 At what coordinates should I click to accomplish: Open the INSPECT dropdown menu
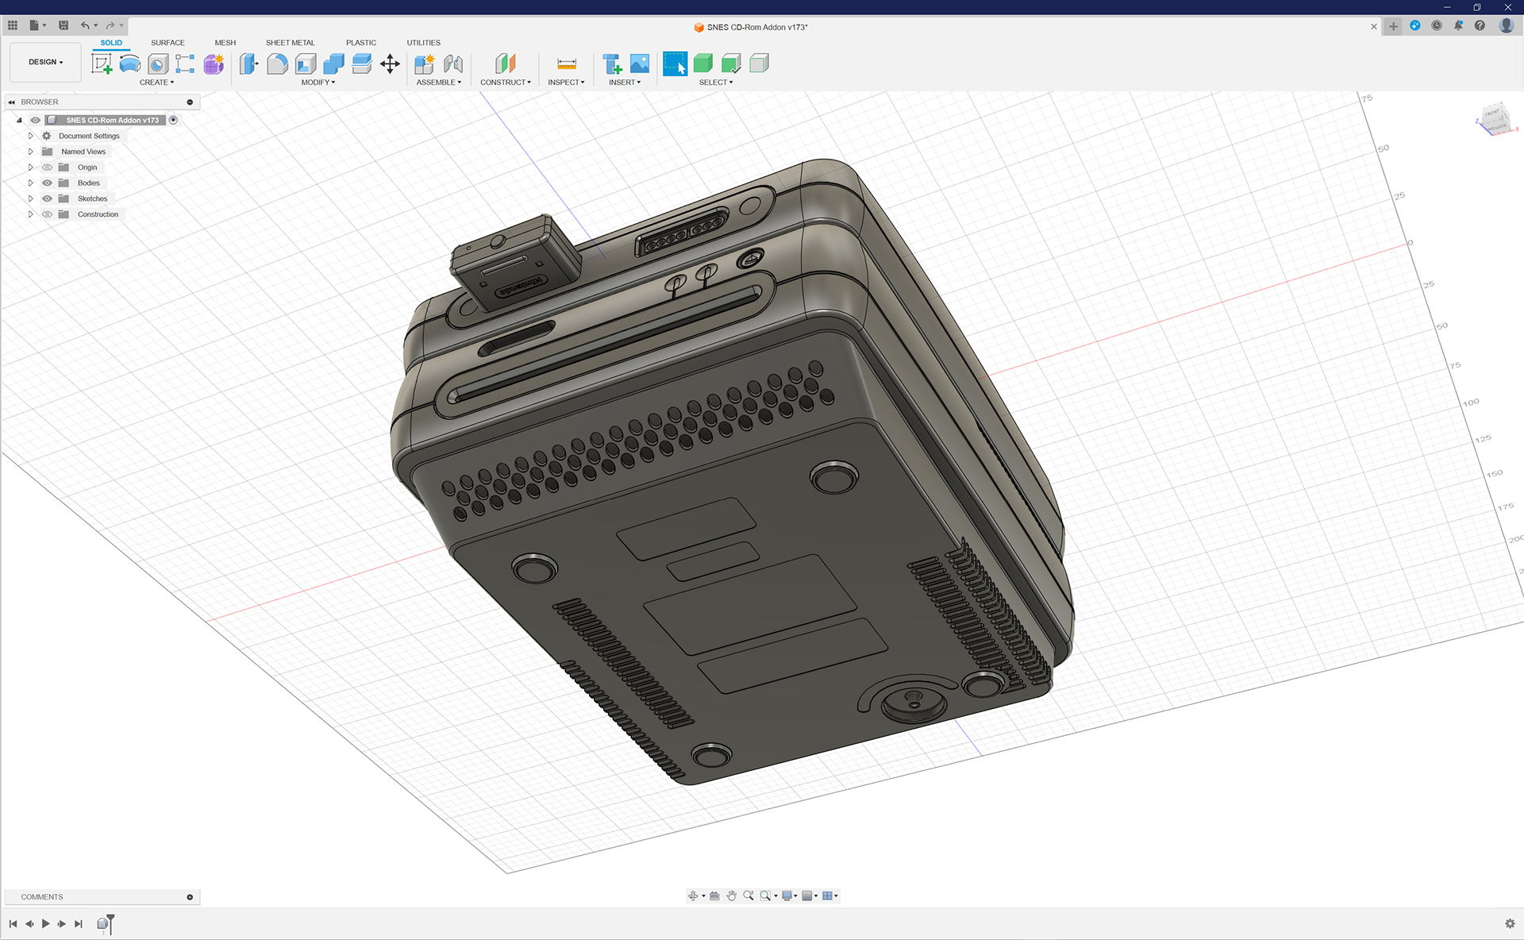(x=566, y=83)
